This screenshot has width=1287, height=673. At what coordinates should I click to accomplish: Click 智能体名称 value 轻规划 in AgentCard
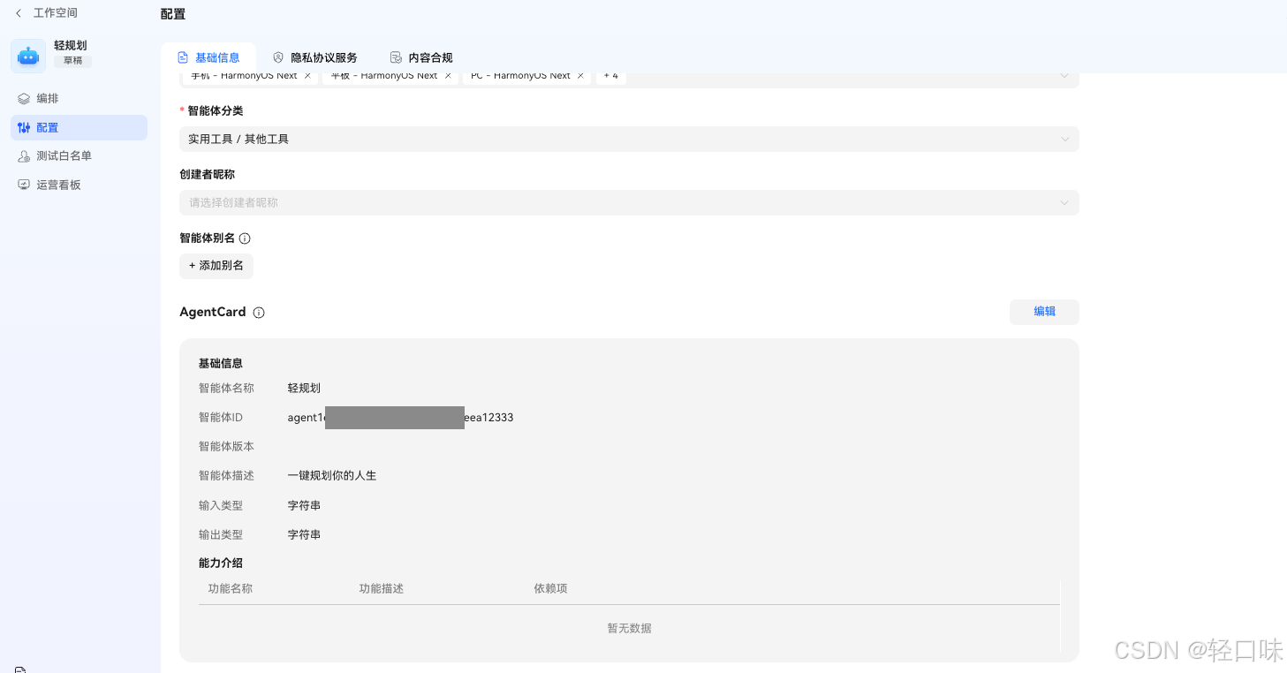[x=304, y=389]
